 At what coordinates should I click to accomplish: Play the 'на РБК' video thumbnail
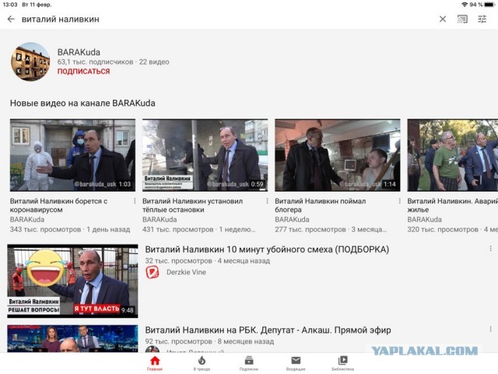click(72, 338)
